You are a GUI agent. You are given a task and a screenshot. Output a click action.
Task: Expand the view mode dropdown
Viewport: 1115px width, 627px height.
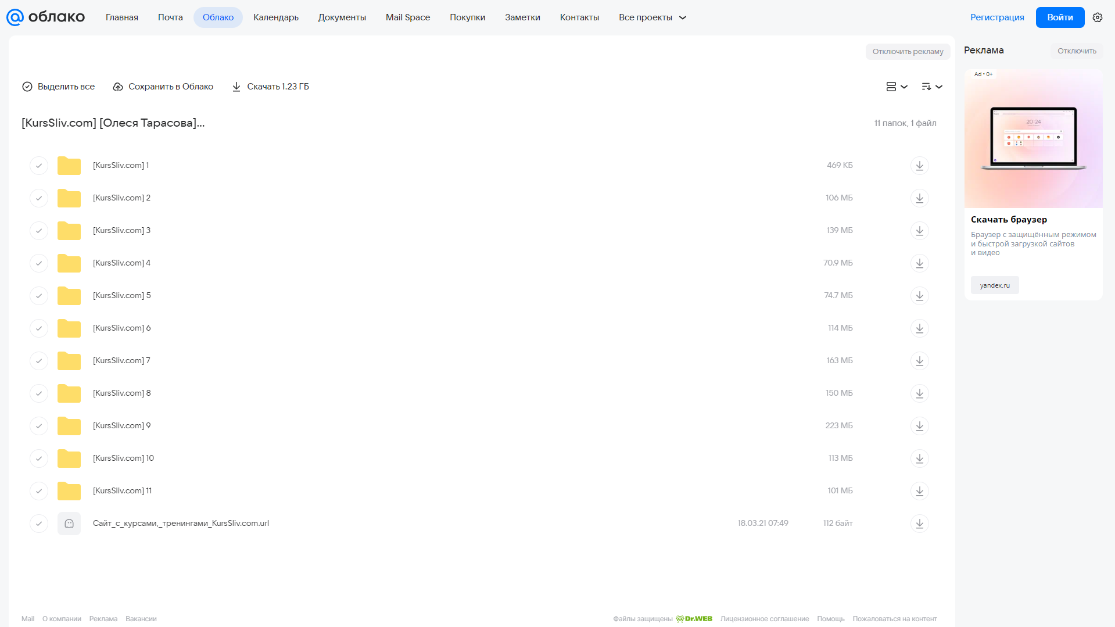[x=897, y=87]
